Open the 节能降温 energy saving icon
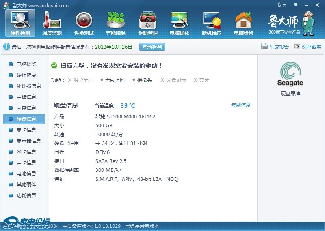This screenshot has width=325, height=231. [x=116, y=23]
